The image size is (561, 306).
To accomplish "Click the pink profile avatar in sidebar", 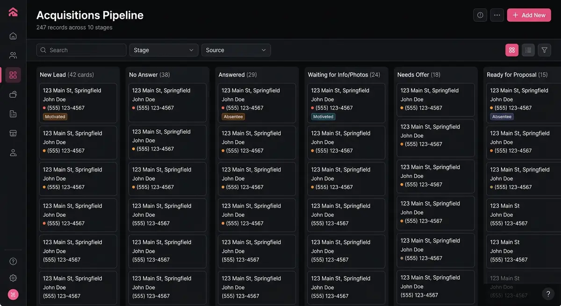I will point(13,294).
